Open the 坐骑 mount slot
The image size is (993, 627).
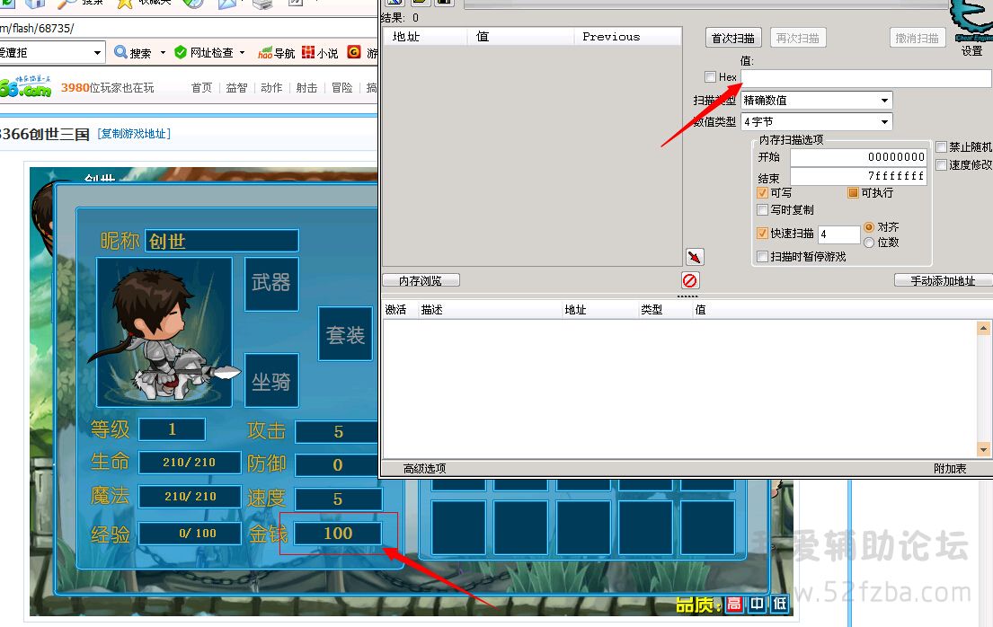[x=271, y=380]
